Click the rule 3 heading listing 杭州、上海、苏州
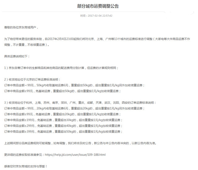This screenshot has width=198, height=170. [80, 103]
